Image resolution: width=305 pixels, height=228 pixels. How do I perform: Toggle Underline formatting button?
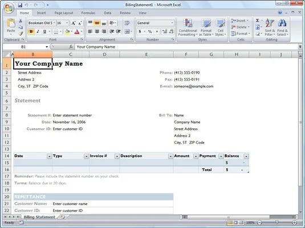44,31
